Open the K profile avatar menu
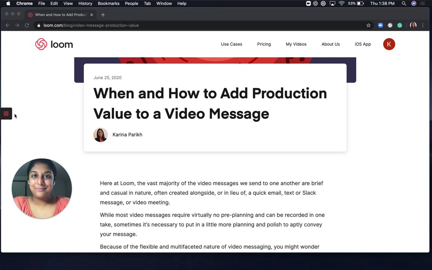 [389, 44]
